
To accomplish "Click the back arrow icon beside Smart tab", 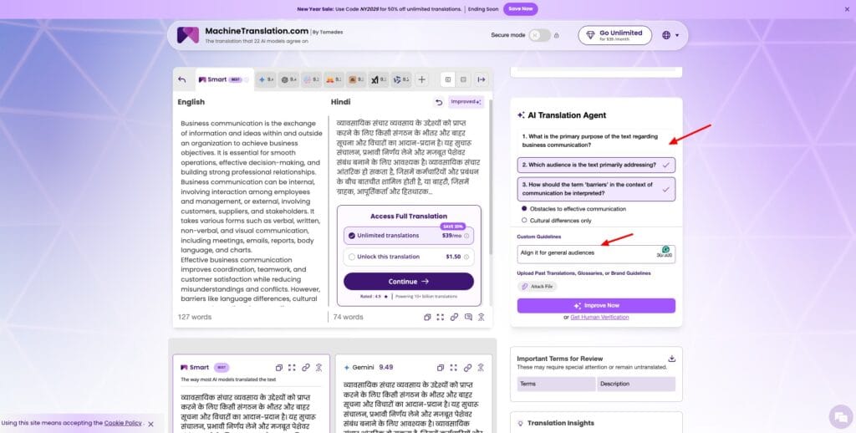I will [181, 79].
